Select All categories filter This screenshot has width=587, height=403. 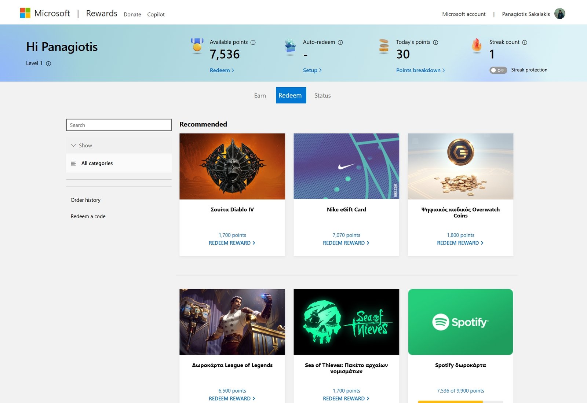click(119, 163)
